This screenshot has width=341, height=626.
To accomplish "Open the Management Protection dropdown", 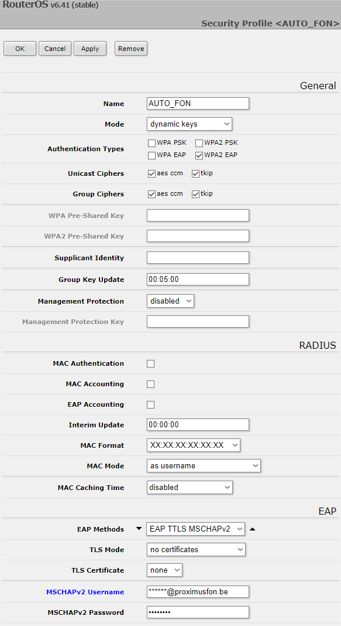I will coord(170,300).
